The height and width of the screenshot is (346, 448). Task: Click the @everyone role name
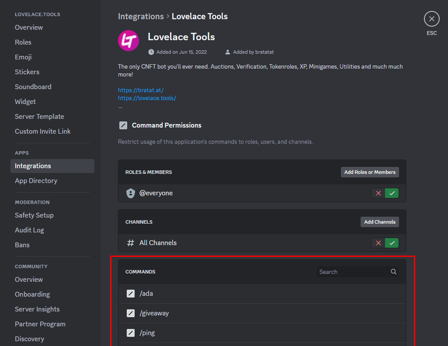click(156, 193)
